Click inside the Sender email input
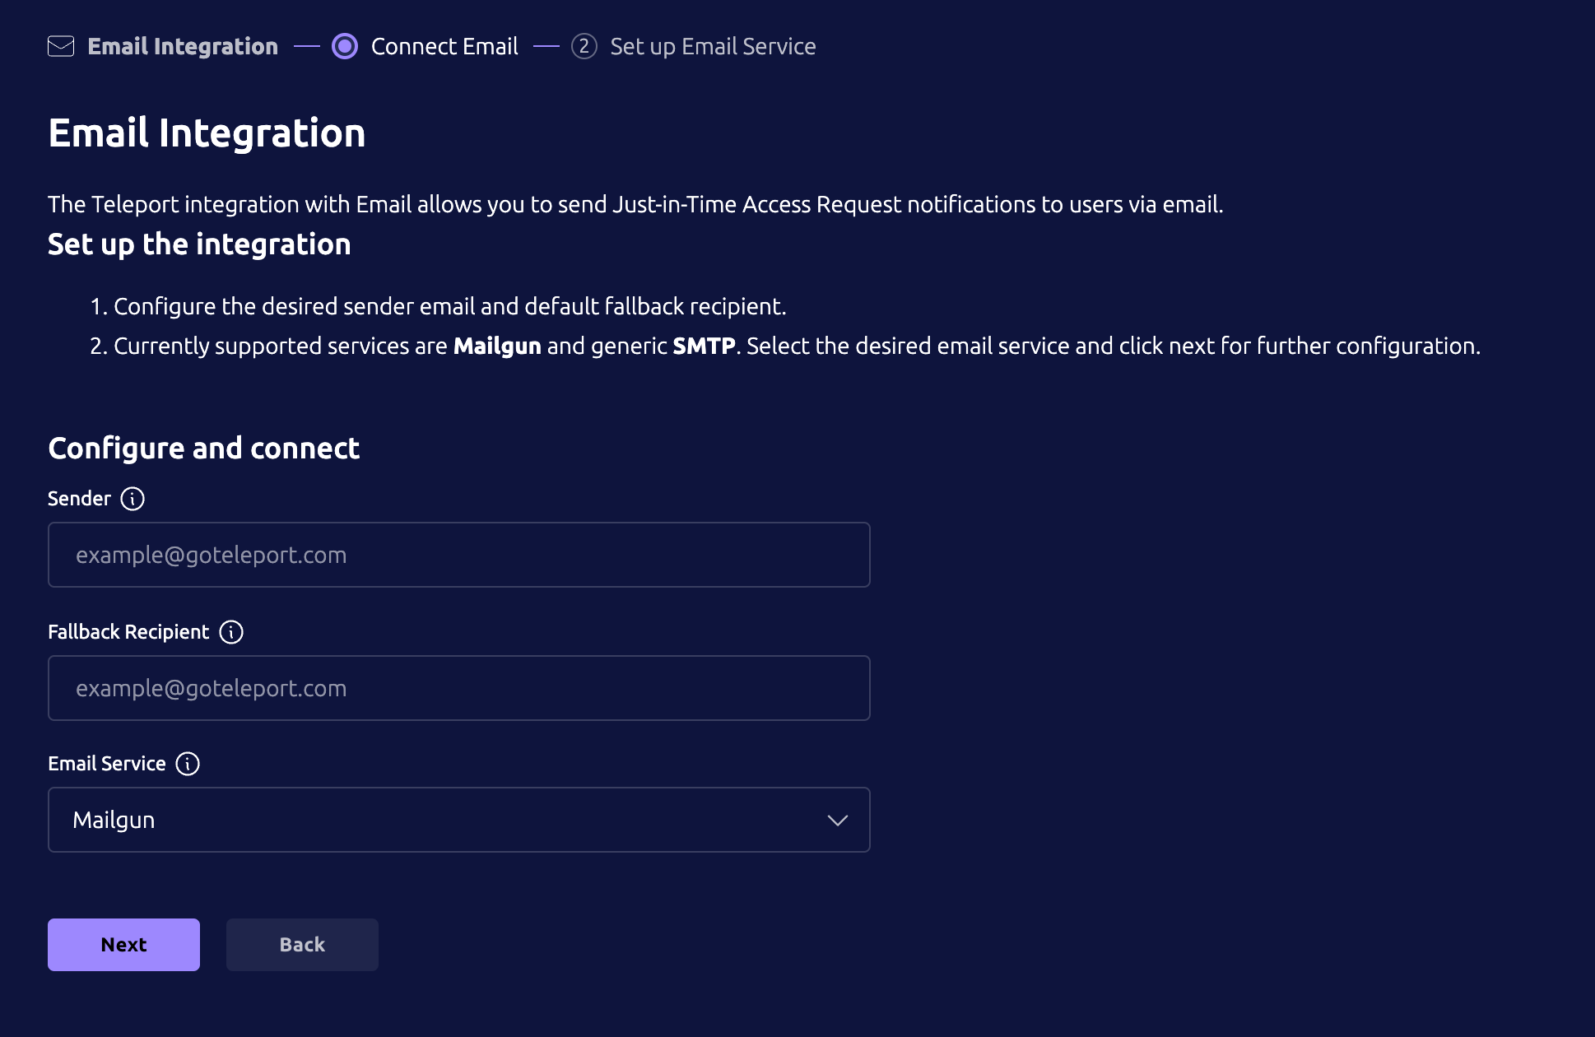 pyautogui.click(x=458, y=554)
